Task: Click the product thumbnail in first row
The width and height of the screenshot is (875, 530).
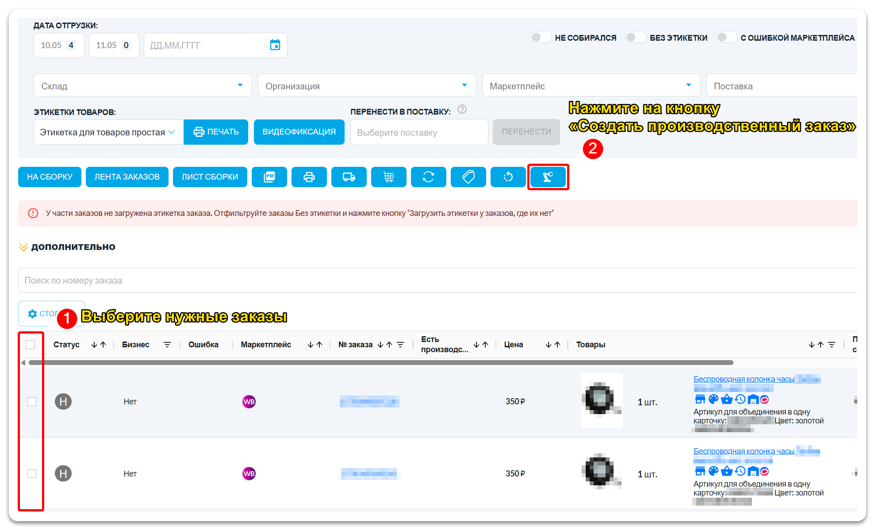Action: pyautogui.click(x=602, y=400)
